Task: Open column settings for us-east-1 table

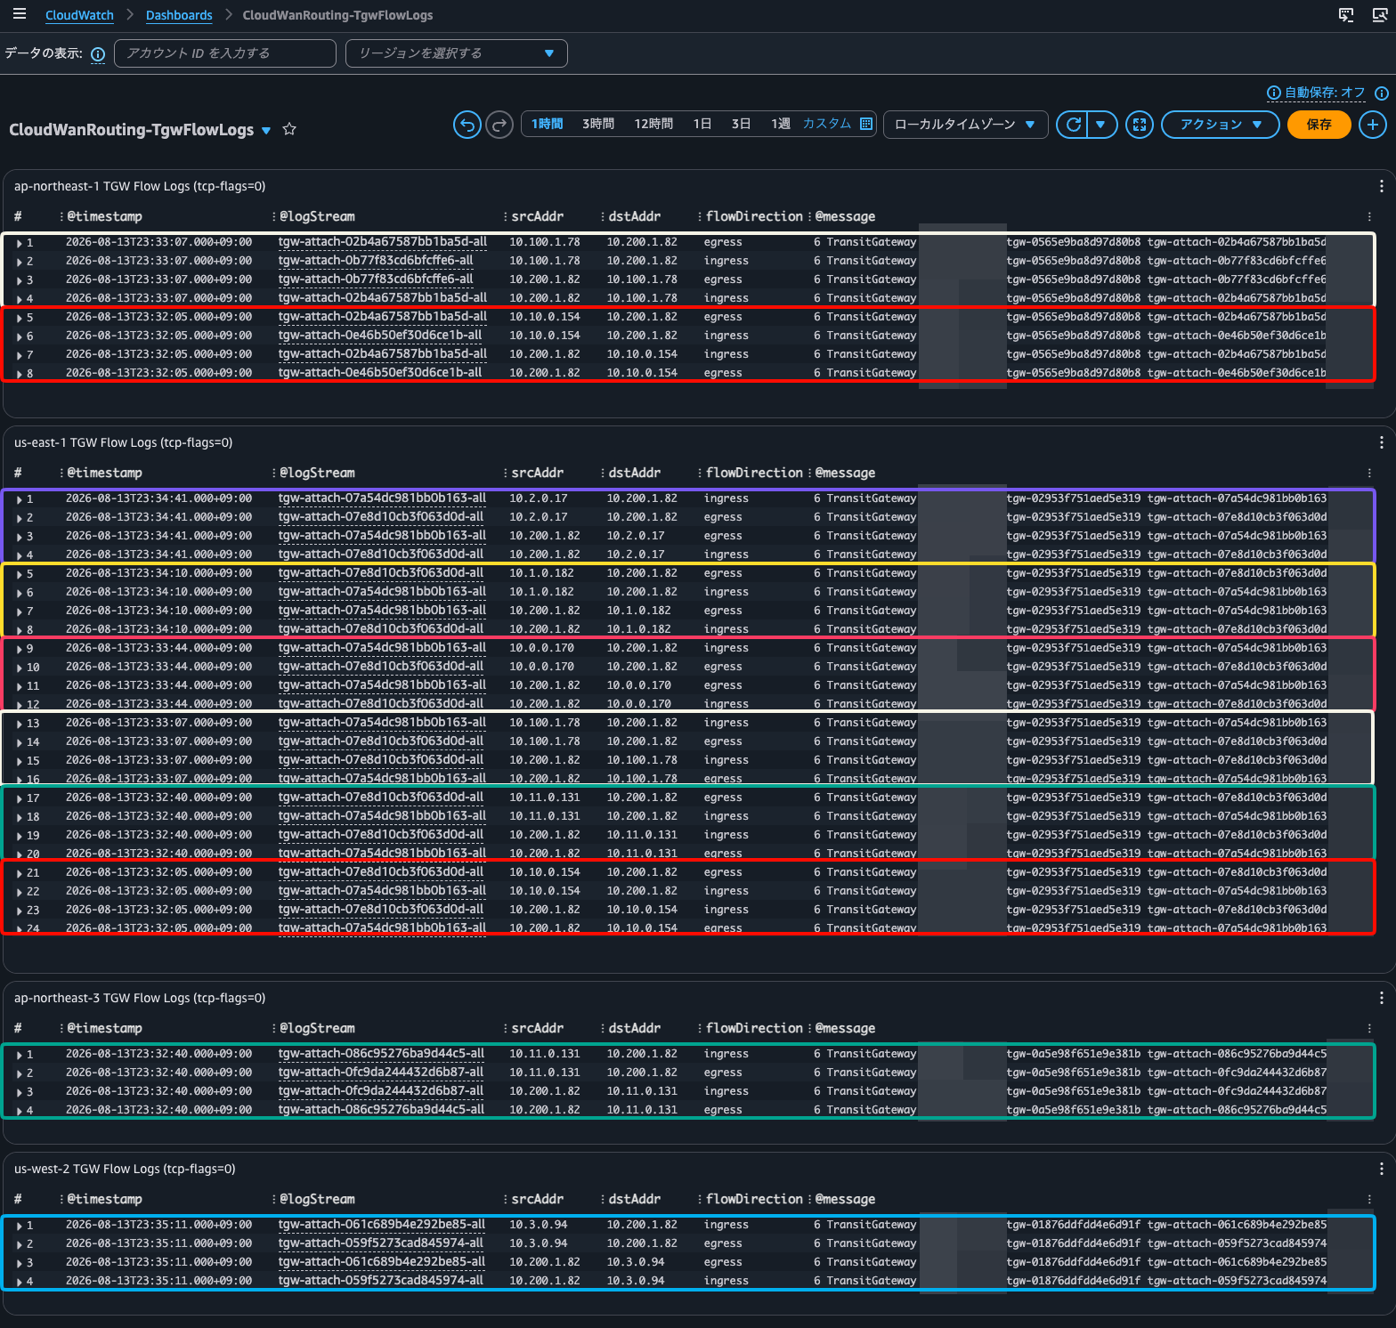Action: click(x=1369, y=473)
